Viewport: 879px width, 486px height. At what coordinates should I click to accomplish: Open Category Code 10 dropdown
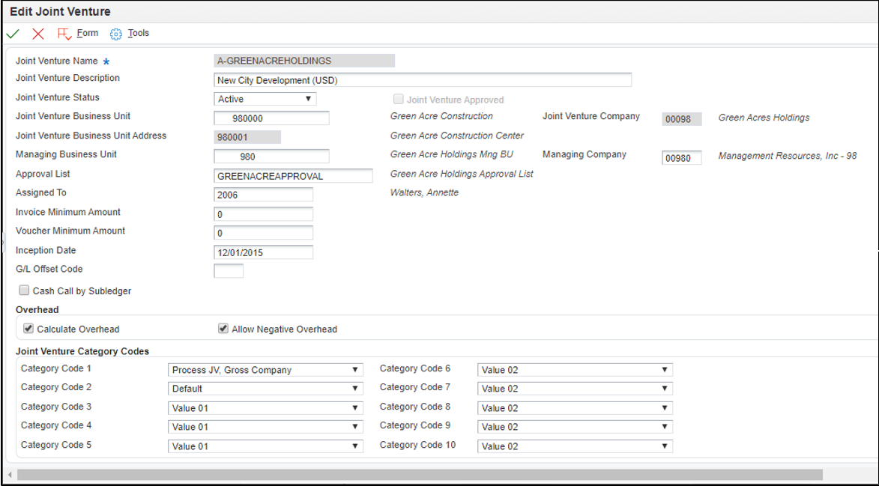[x=576, y=446]
